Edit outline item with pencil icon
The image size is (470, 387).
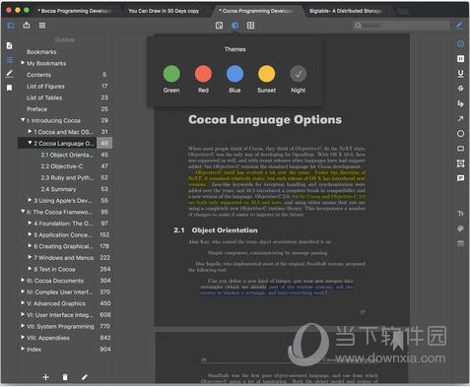pos(84,377)
